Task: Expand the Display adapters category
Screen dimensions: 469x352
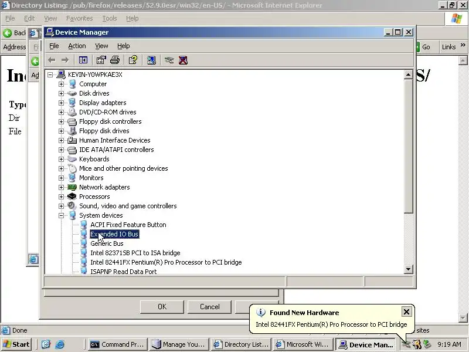Action: [61, 103]
